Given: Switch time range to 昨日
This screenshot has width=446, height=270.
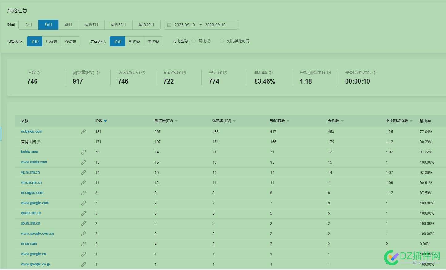Looking at the screenshot, I should (x=49, y=25).
